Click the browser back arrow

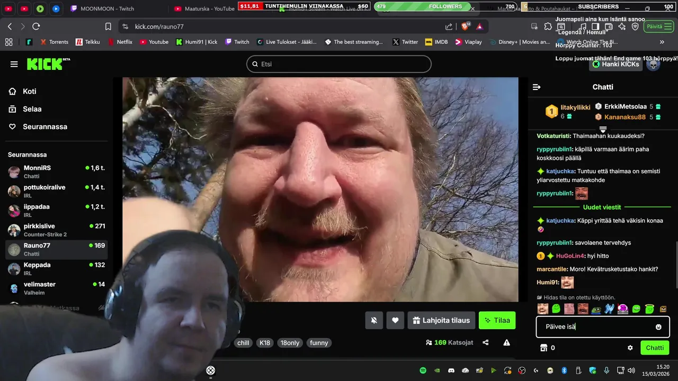click(x=10, y=26)
